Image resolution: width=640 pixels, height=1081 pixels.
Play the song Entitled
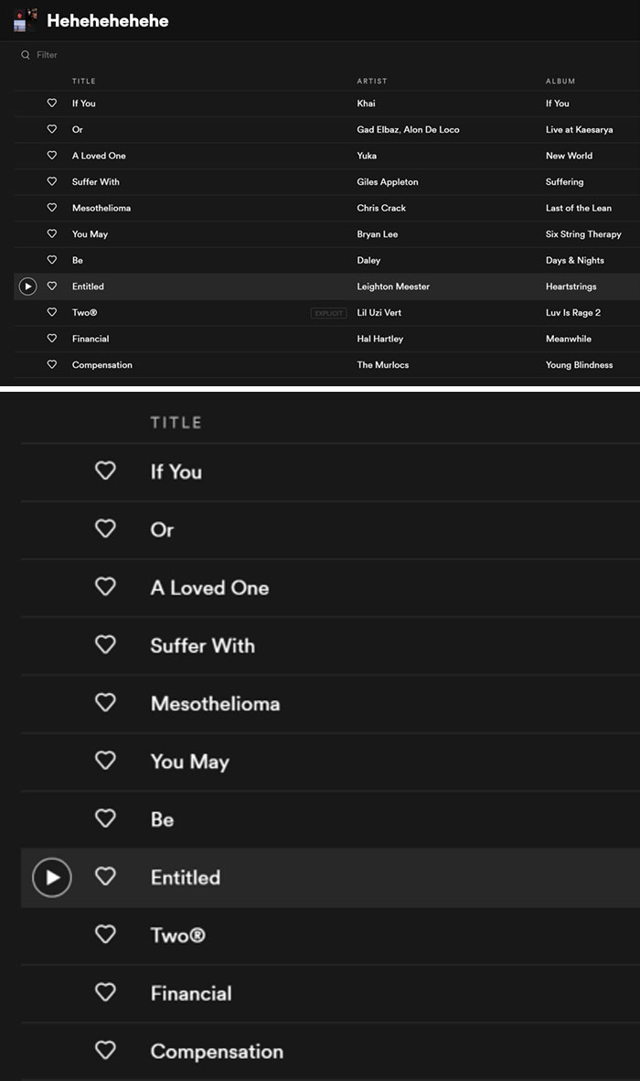point(27,286)
